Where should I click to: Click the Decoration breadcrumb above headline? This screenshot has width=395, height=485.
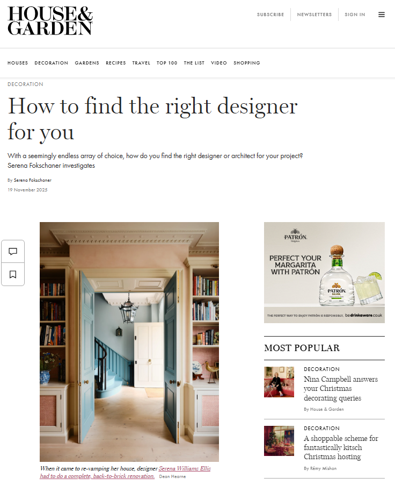[x=25, y=84]
